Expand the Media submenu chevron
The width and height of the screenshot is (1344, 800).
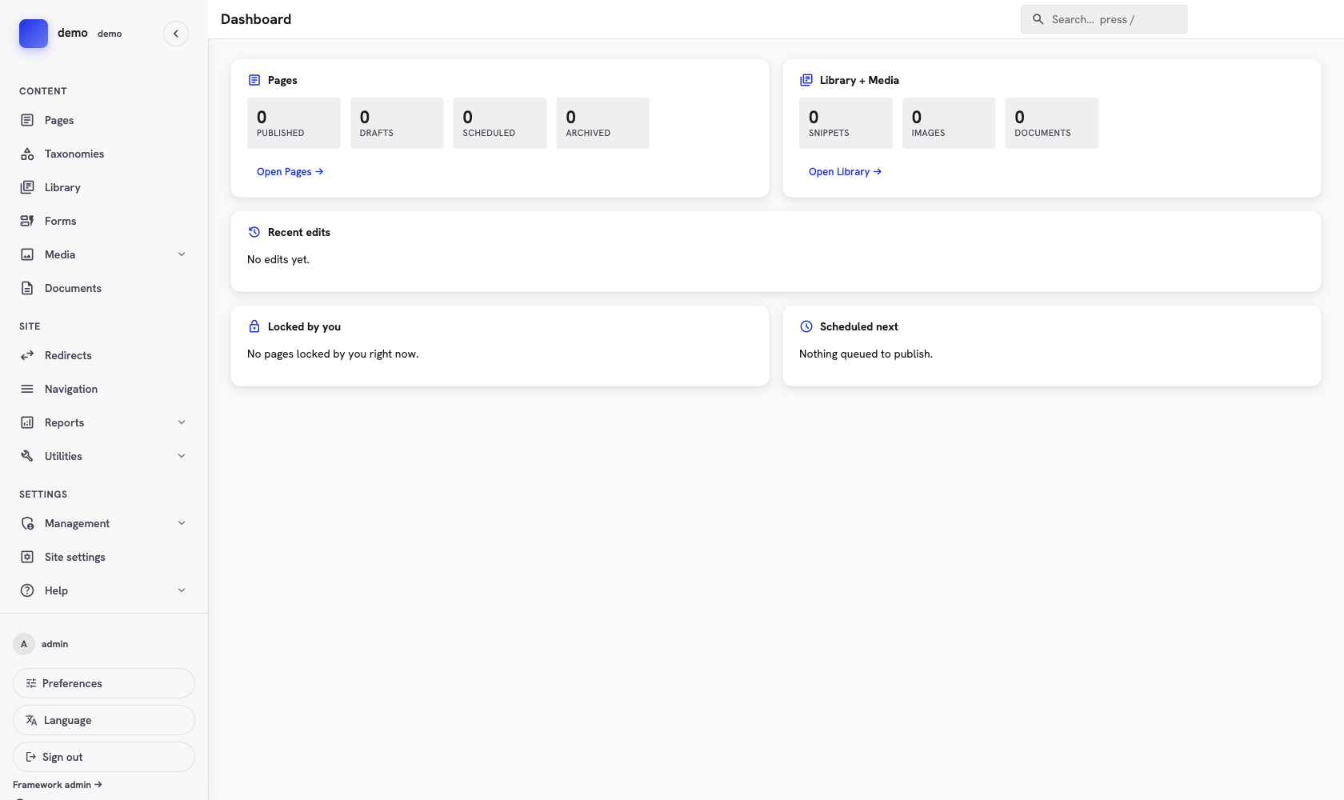click(182, 254)
